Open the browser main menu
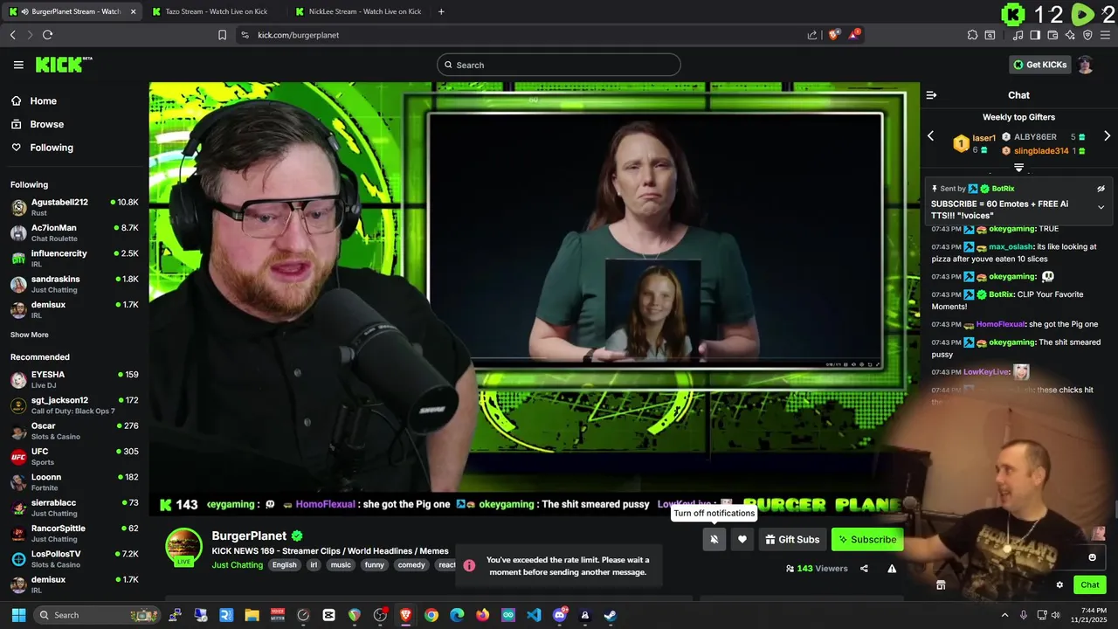The width and height of the screenshot is (1118, 629). pos(1105,35)
